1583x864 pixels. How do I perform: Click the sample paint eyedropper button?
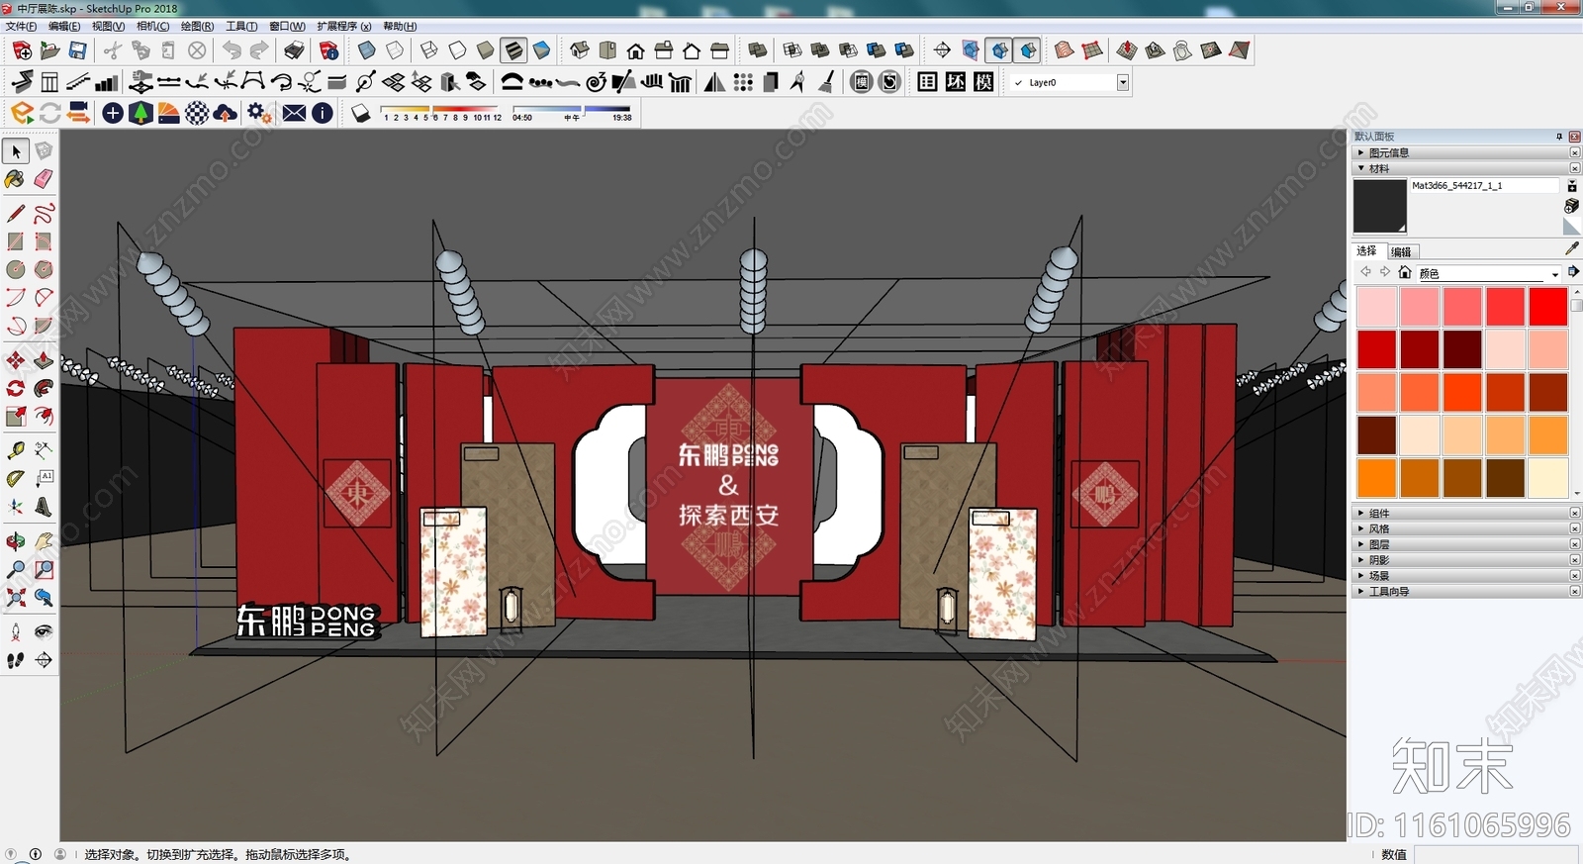pyautogui.click(x=1572, y=248)
